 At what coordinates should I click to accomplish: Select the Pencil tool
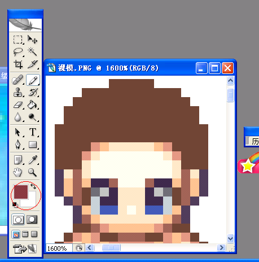point(33,80)
